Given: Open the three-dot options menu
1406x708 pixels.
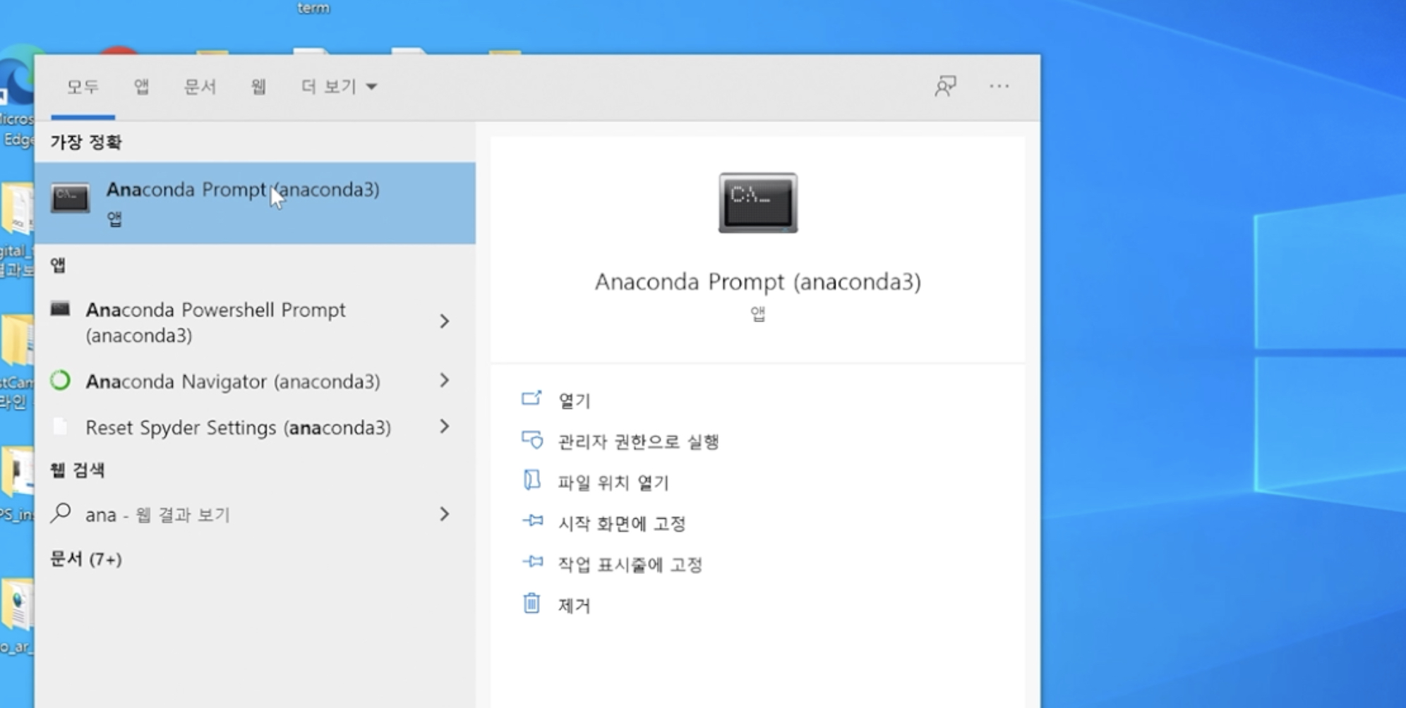Looking at the screenshot, I should 999,86.
